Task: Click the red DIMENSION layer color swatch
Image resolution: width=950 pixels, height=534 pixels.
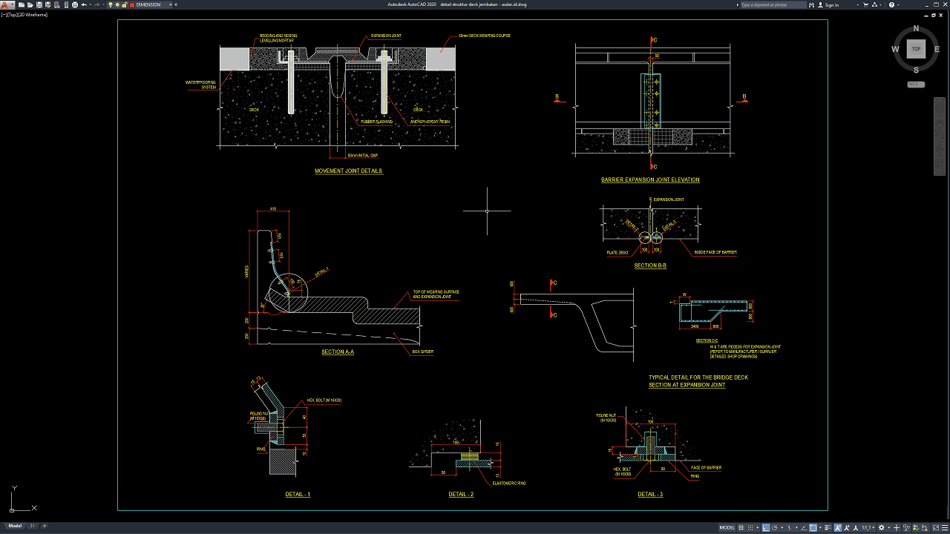Action: 132,4
